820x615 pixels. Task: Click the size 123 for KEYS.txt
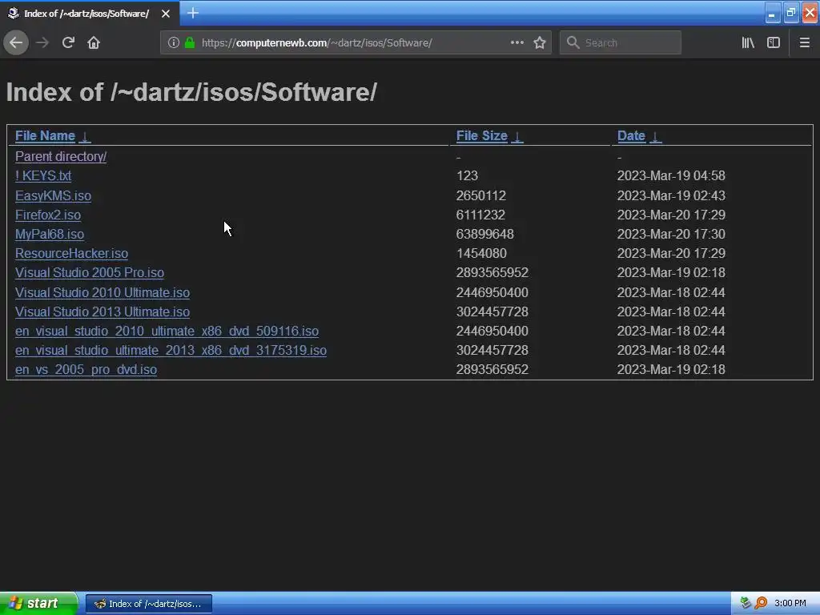click(467, 175)
